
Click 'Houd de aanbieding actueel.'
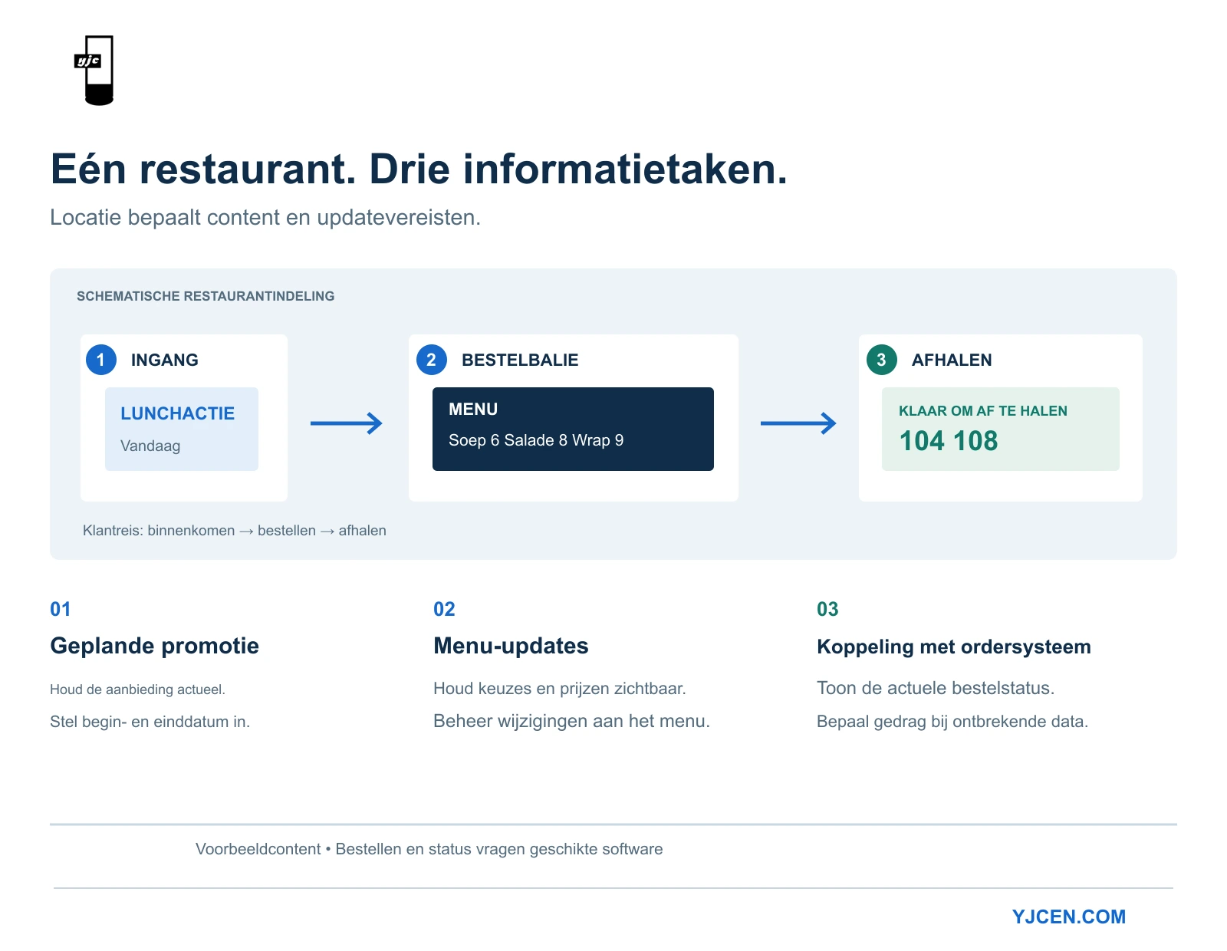pos(138,689)
